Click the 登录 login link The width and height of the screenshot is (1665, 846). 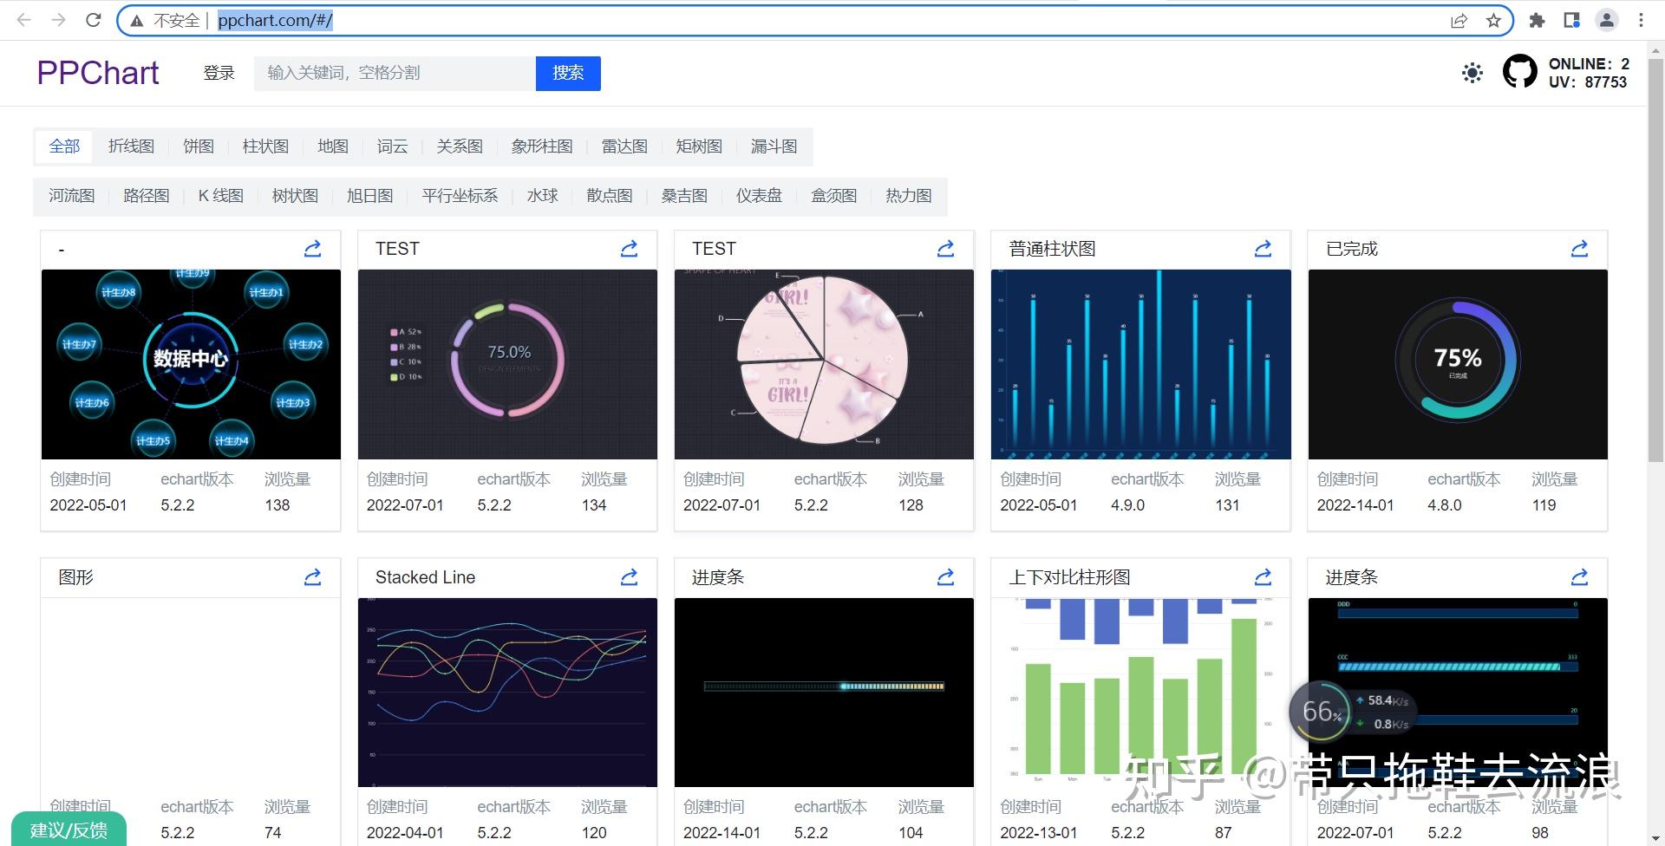(219, 73)
